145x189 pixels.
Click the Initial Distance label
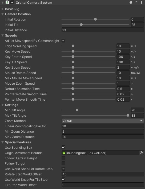pyautogui.click(x=16, y=30)
